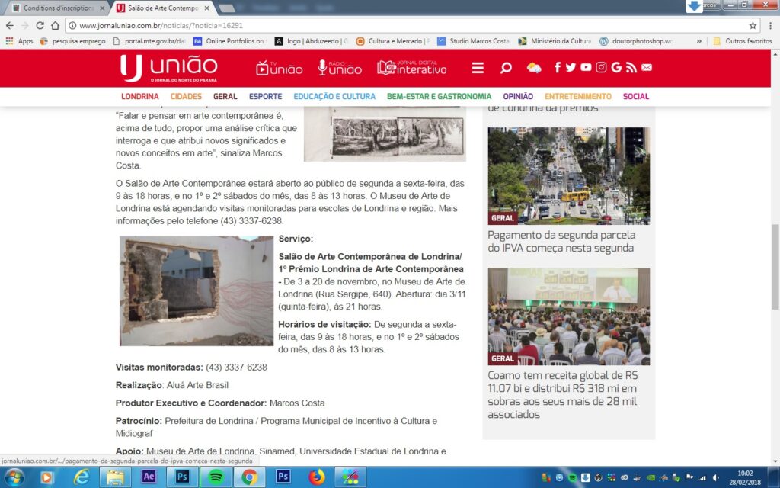The width and height of the screenshot is (780, 488).
Task: Open the Chrome three-dot menu
Action: pos(769,25)
